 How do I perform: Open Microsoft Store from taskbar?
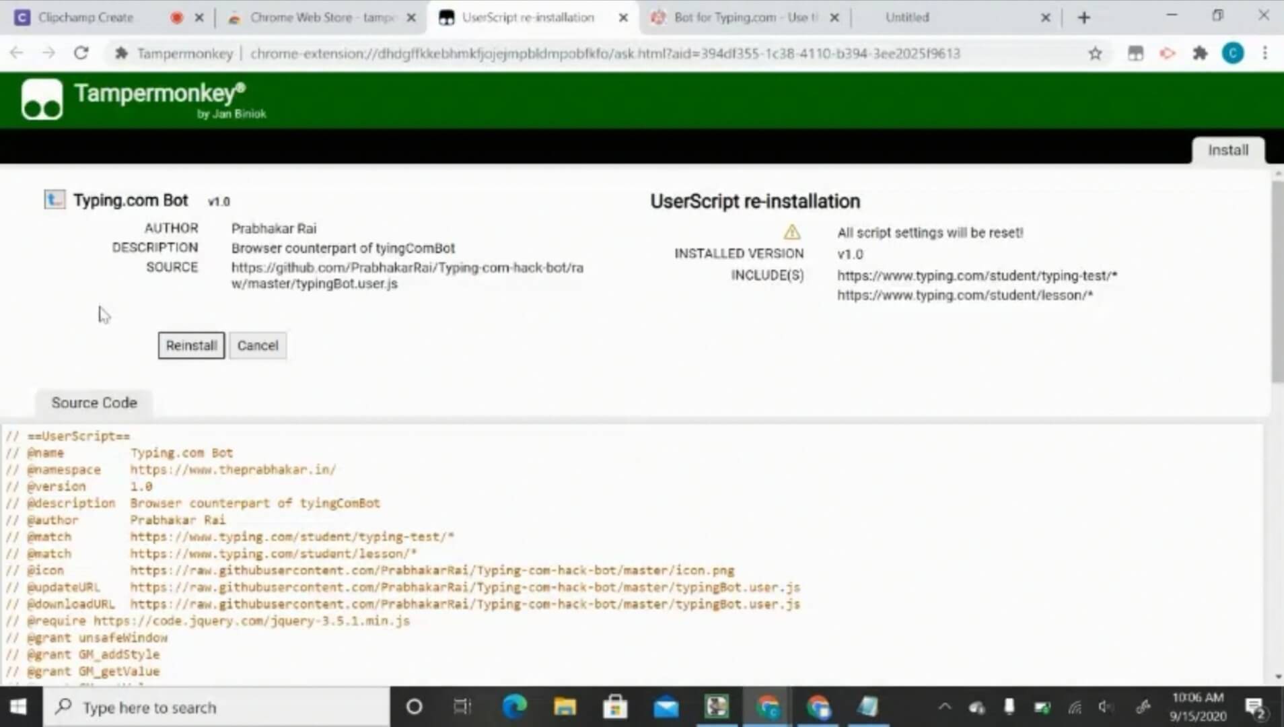[x=615, y=707]
